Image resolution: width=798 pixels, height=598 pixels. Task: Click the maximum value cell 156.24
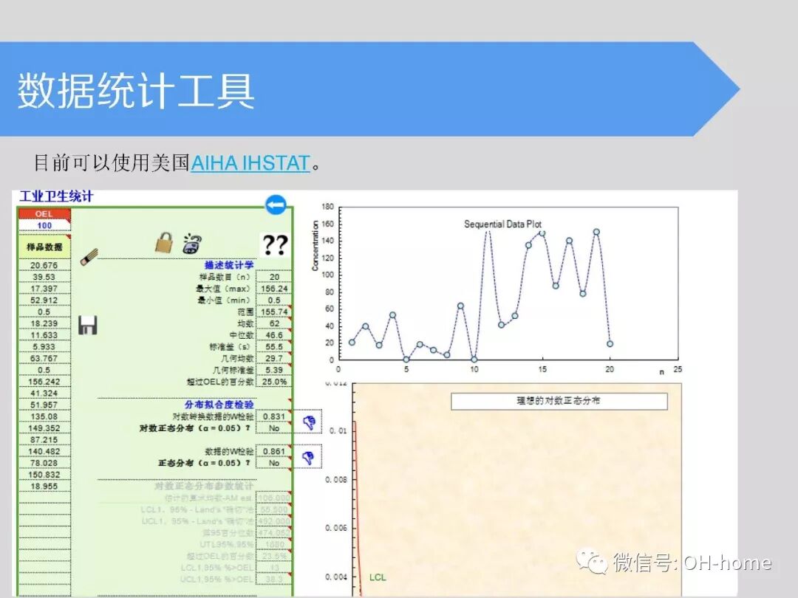pyautogui.click(x=274, y=289)
